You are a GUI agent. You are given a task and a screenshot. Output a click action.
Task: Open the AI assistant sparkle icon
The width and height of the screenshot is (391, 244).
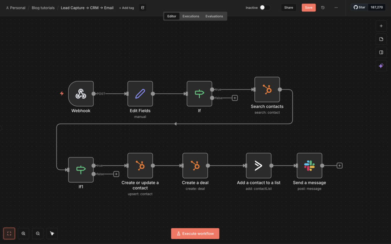pos(381,66)
